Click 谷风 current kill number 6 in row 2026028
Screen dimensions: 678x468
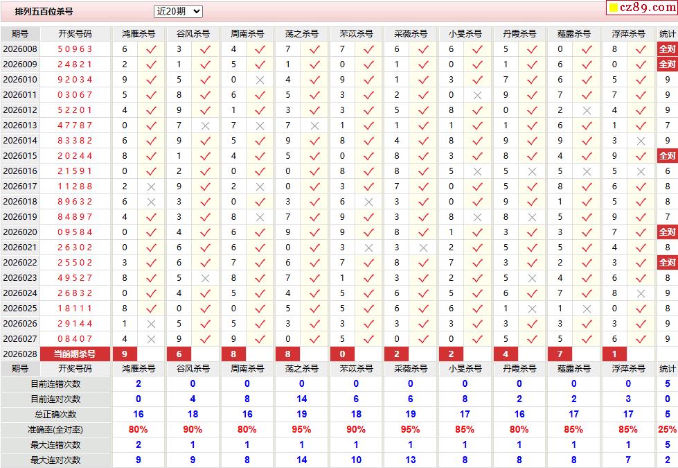(179, 354)
